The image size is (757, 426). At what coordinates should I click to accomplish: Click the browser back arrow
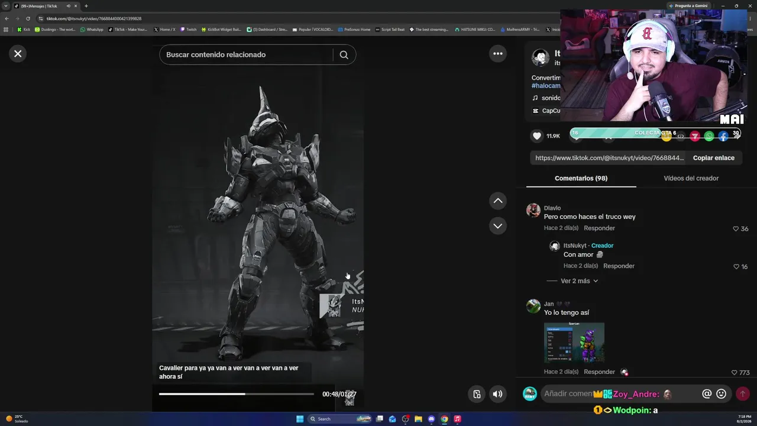tap(7, 18)
